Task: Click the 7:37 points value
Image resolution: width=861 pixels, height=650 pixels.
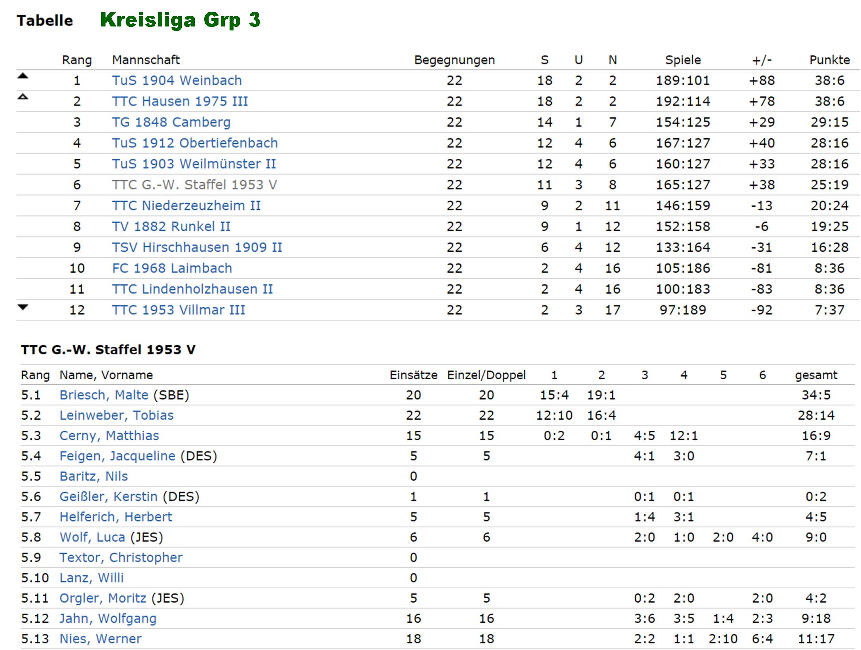Action: (x=829, y=310)
